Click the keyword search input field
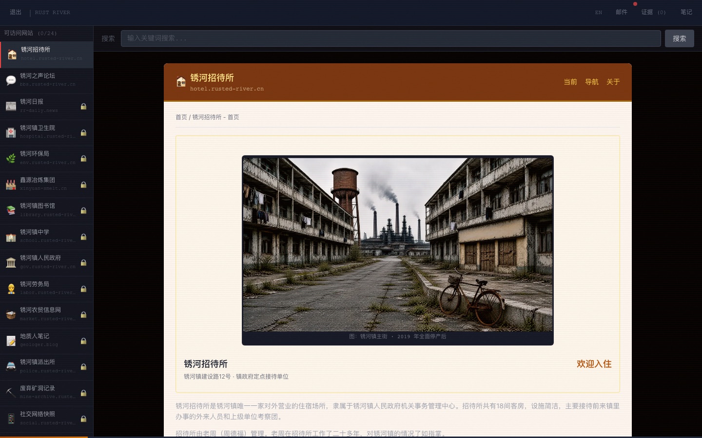The width and height of the screenshot is (702, 438). tap(391, 38)
